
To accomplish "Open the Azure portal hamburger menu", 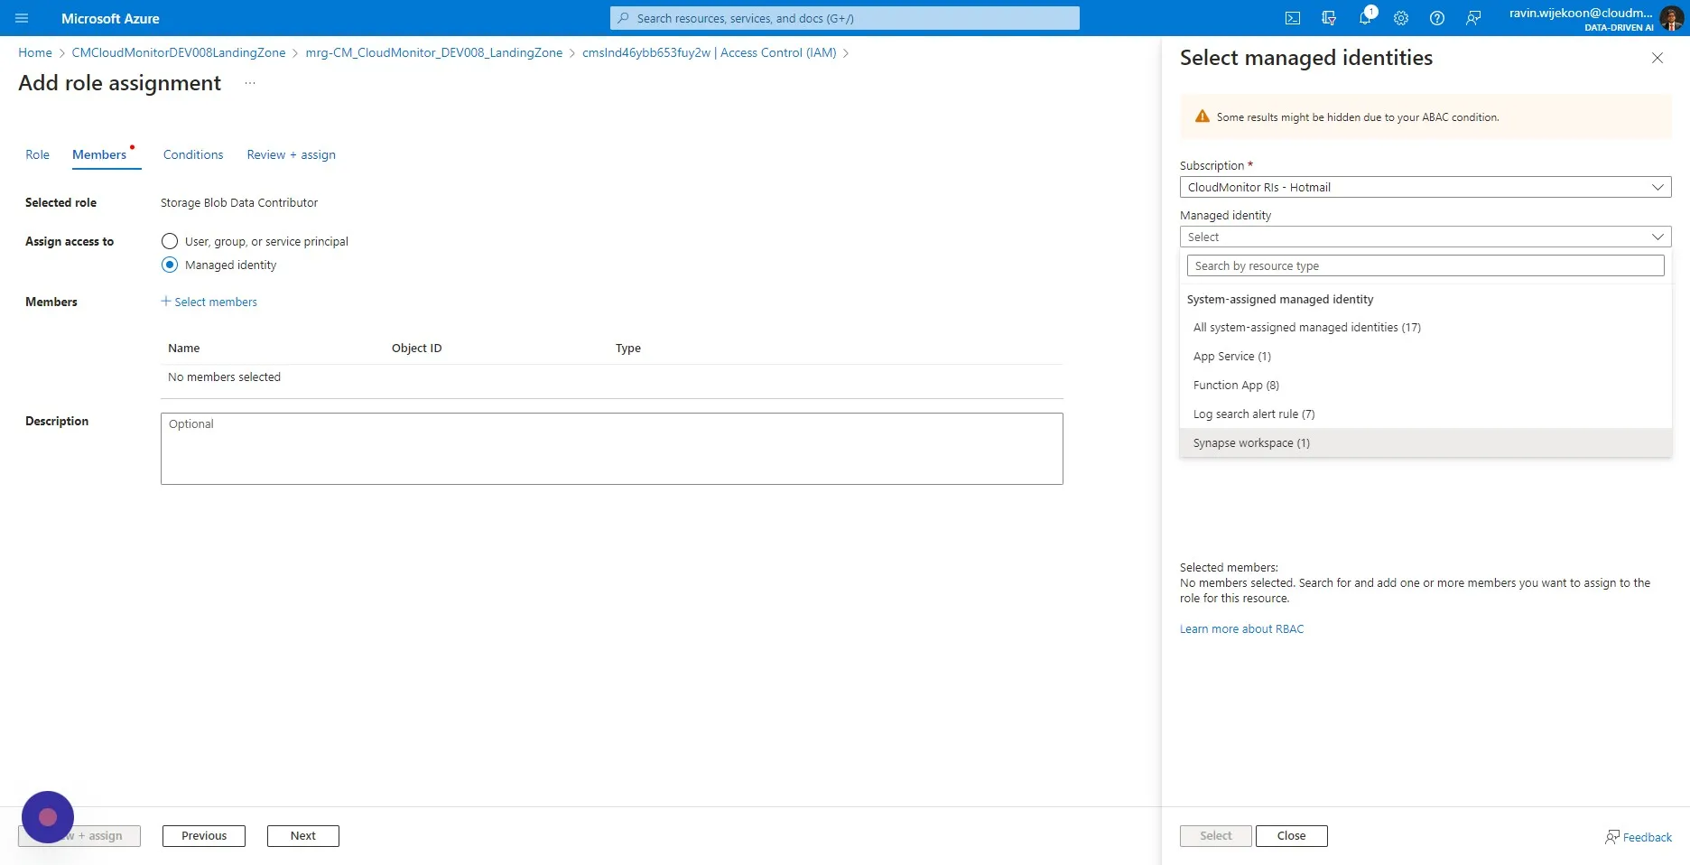I will tap(22, 18).
